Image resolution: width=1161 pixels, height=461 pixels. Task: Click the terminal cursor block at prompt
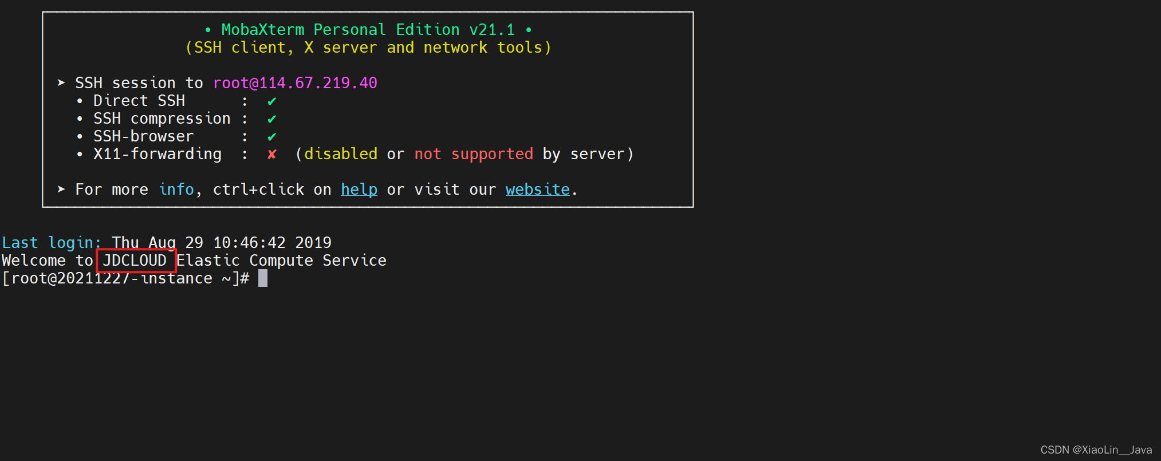[263, 278]
